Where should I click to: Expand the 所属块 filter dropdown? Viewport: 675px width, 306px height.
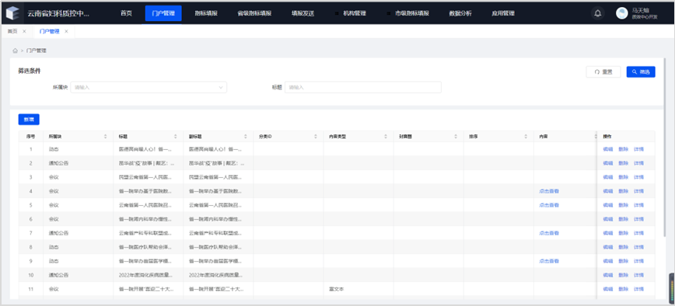(x=149, y=87)
